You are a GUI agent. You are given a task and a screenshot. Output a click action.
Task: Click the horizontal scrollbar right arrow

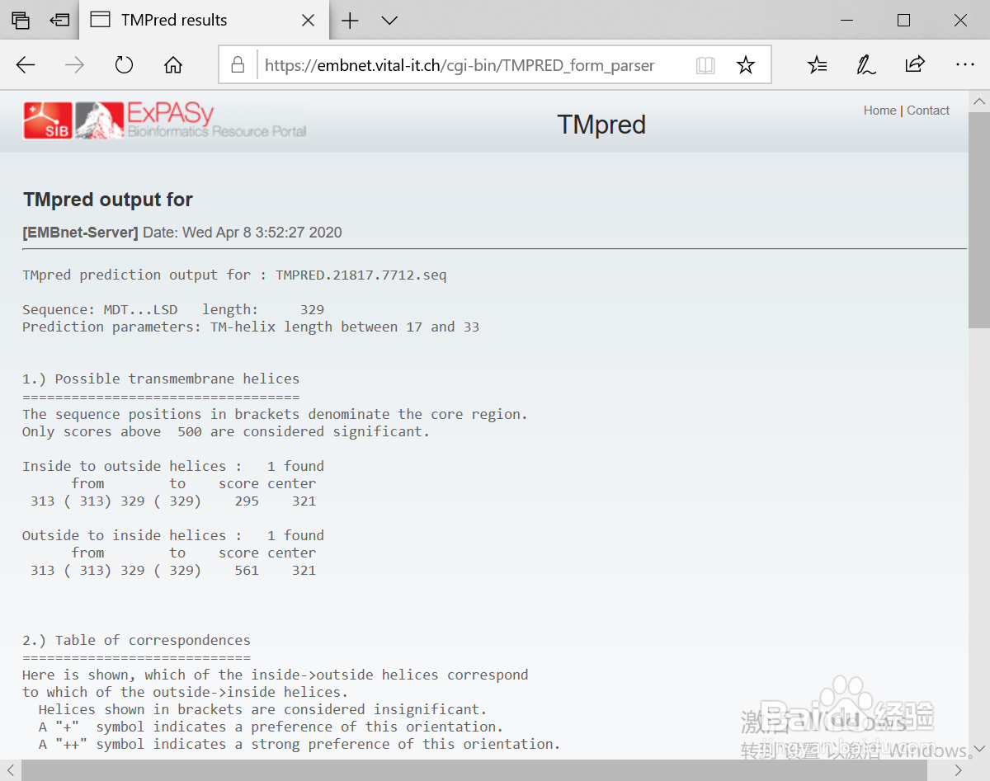[x=958, y=770]
